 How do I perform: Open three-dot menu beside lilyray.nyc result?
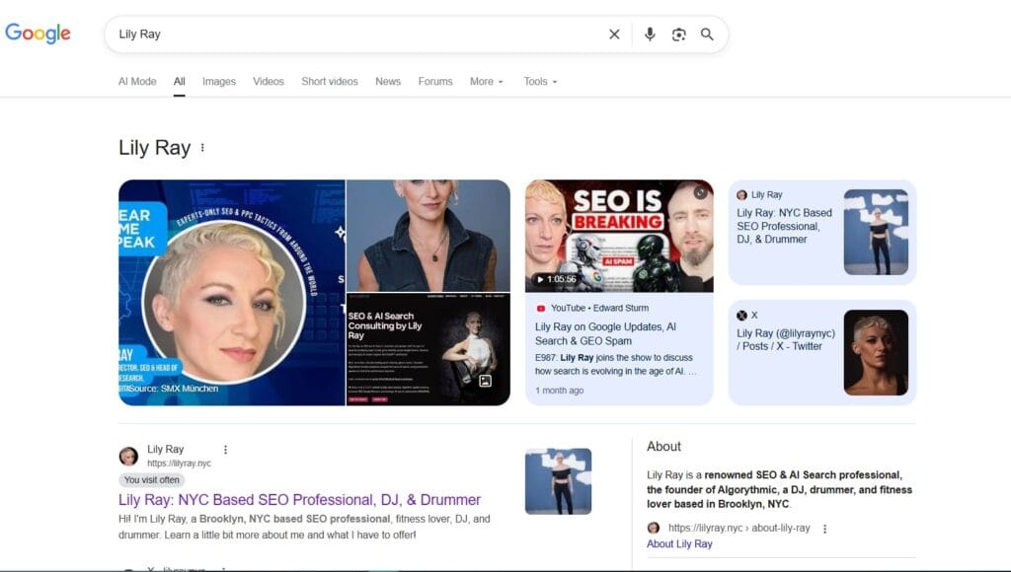coord(225,450)
